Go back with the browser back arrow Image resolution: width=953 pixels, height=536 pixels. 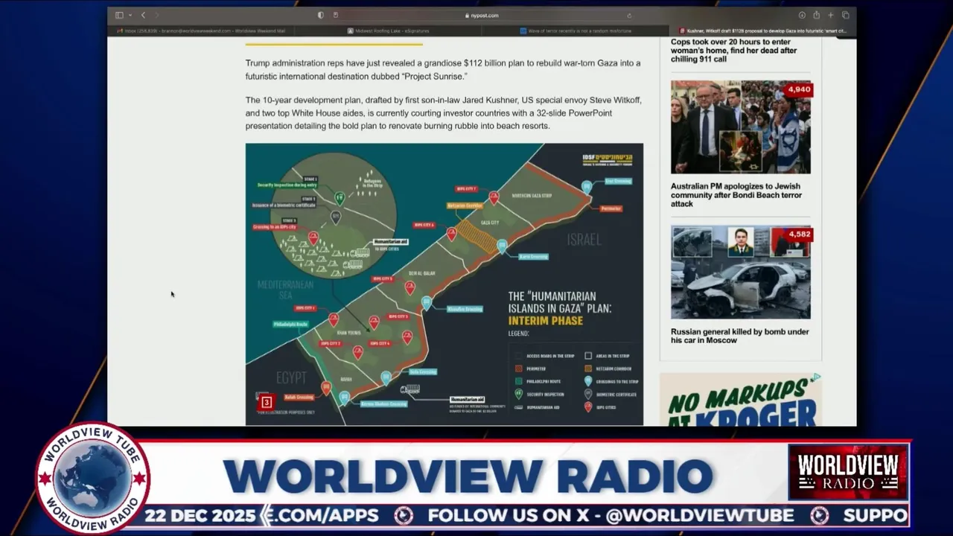point(143,15)
